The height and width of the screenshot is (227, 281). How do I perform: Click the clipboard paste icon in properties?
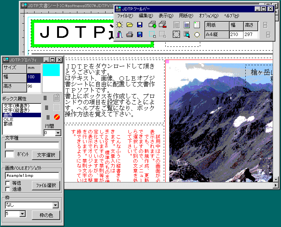point(57,98)
